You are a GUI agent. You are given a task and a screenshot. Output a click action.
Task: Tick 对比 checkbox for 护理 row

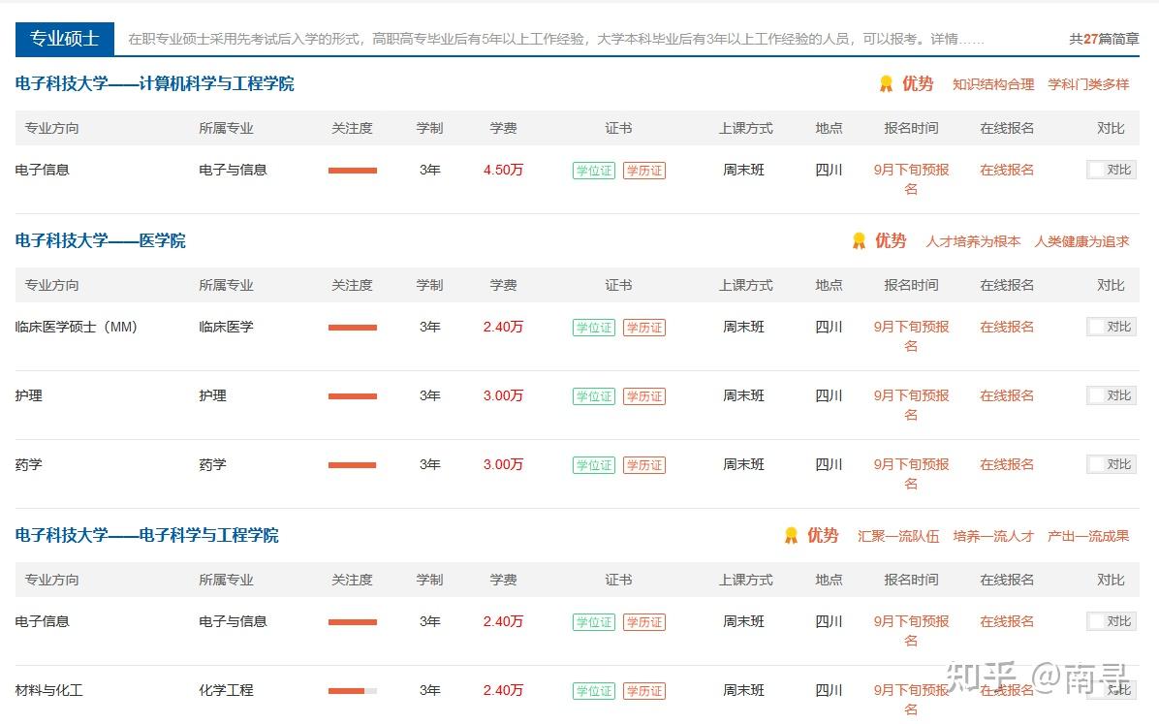click(1095, 394)
